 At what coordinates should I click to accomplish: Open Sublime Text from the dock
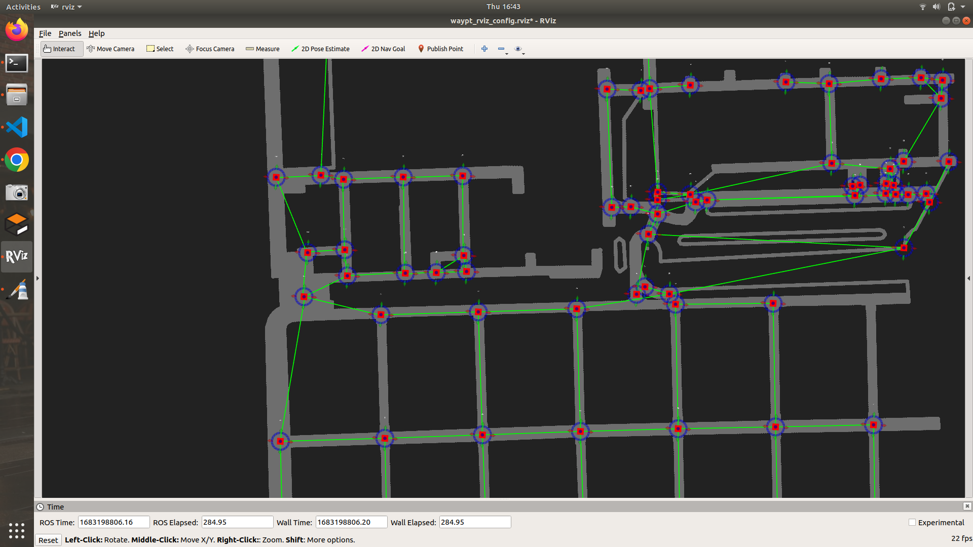coord(17,224)
